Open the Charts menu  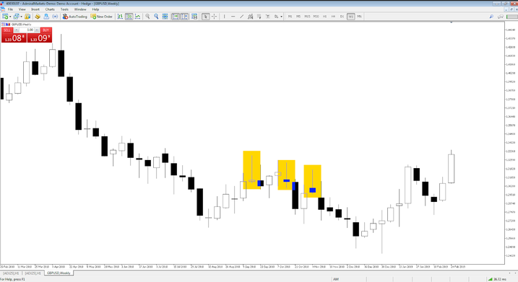point(50,9)
